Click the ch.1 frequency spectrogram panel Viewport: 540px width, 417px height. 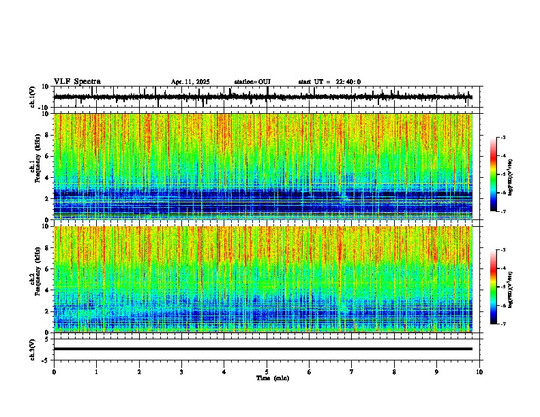click(263, 166)
